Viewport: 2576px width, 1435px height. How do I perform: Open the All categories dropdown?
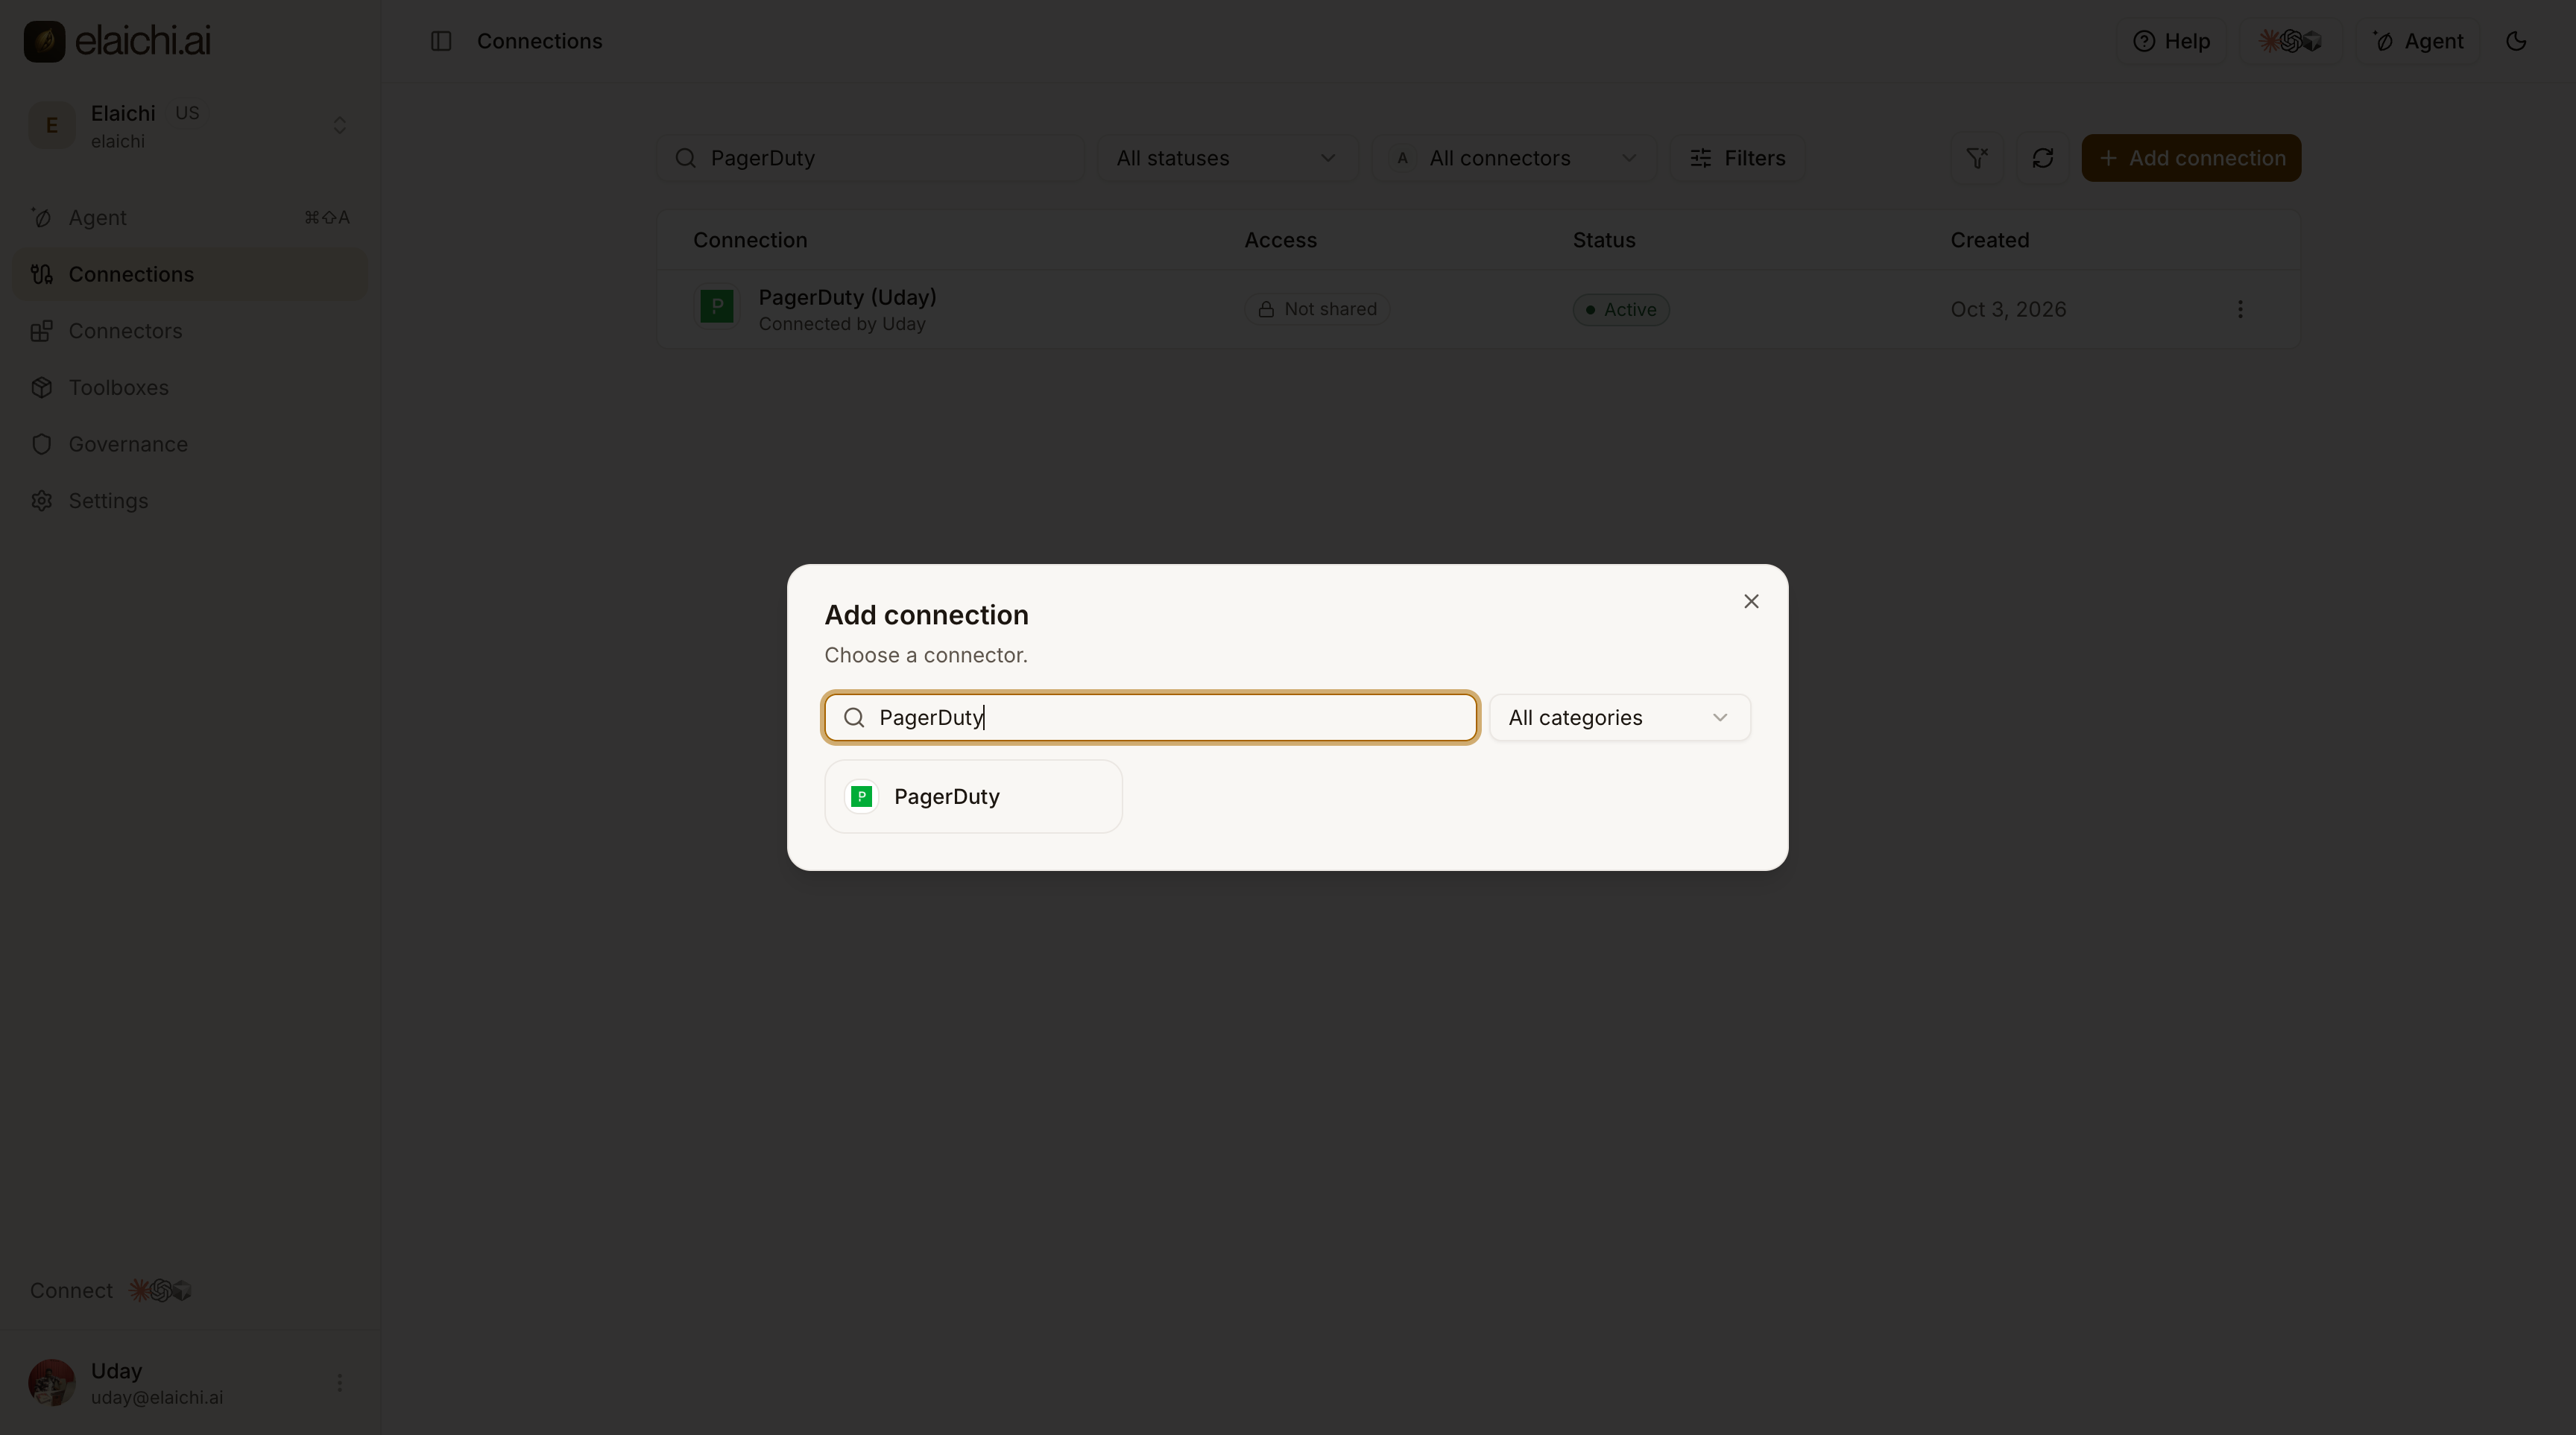1620,717
